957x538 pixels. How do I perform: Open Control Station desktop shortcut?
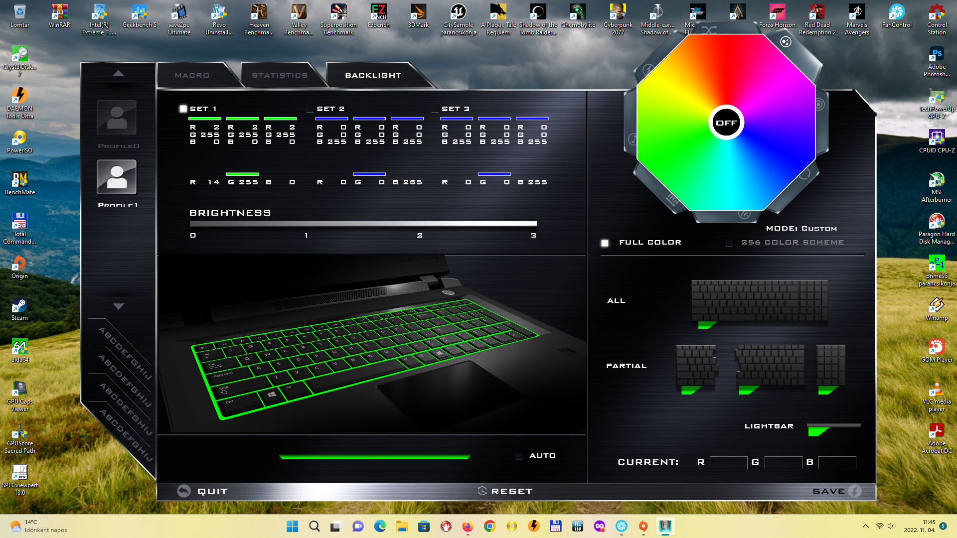[x=937, y=19]
